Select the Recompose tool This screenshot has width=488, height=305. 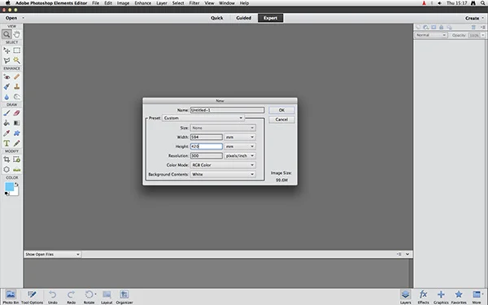[x=17, y=159]
